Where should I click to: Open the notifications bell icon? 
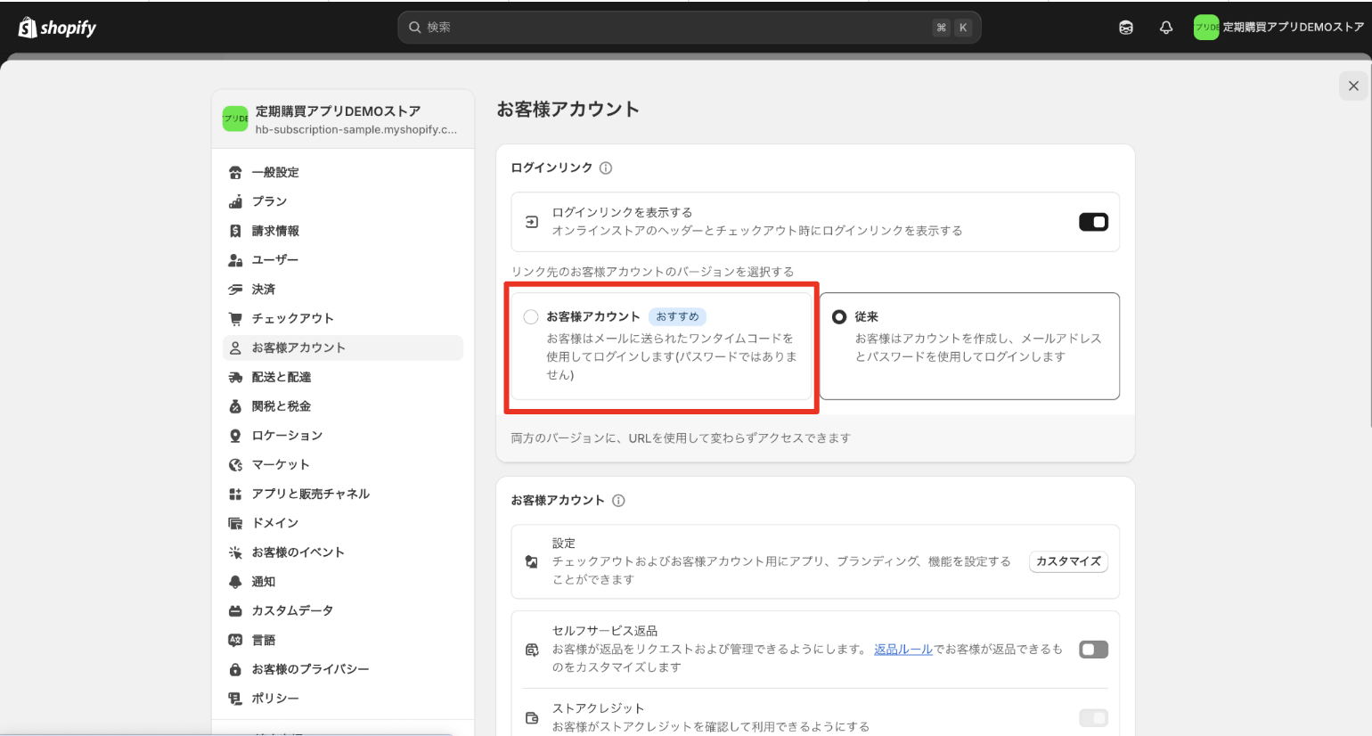[1165, 28]
